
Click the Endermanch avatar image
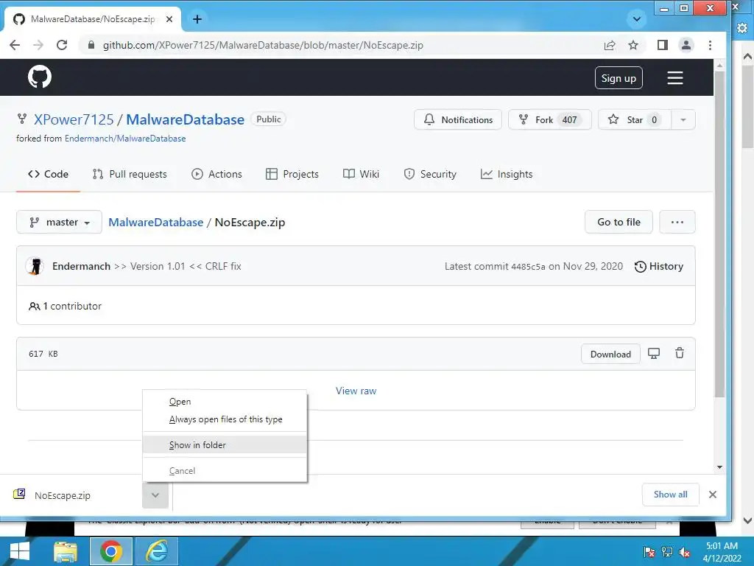[35, 266]
